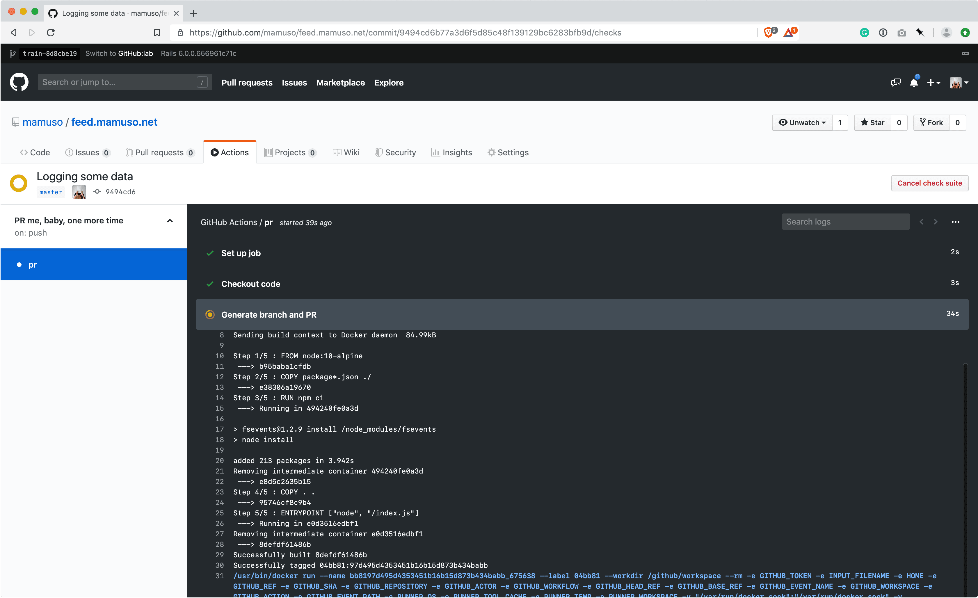Collapse the Generate branch and PR step
The height and width of the screenshot is (598, 978).
point(269,315)
